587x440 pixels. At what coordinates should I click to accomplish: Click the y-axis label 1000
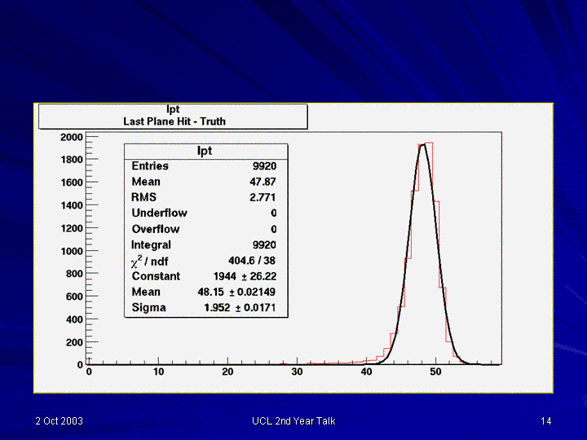tap(72, 251)
